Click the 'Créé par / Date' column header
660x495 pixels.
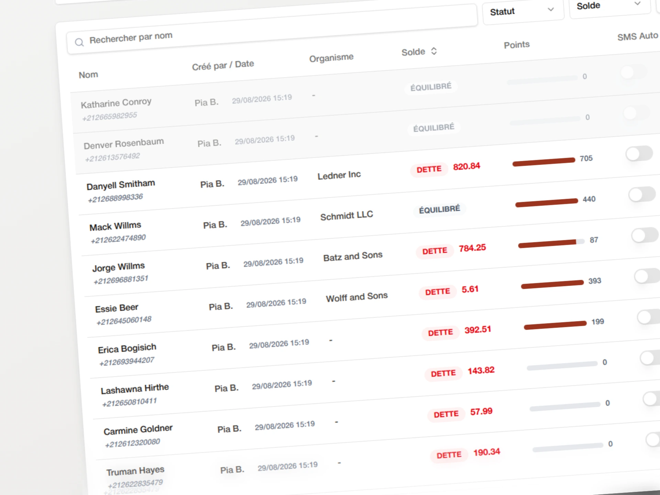(x=223, y=65)
